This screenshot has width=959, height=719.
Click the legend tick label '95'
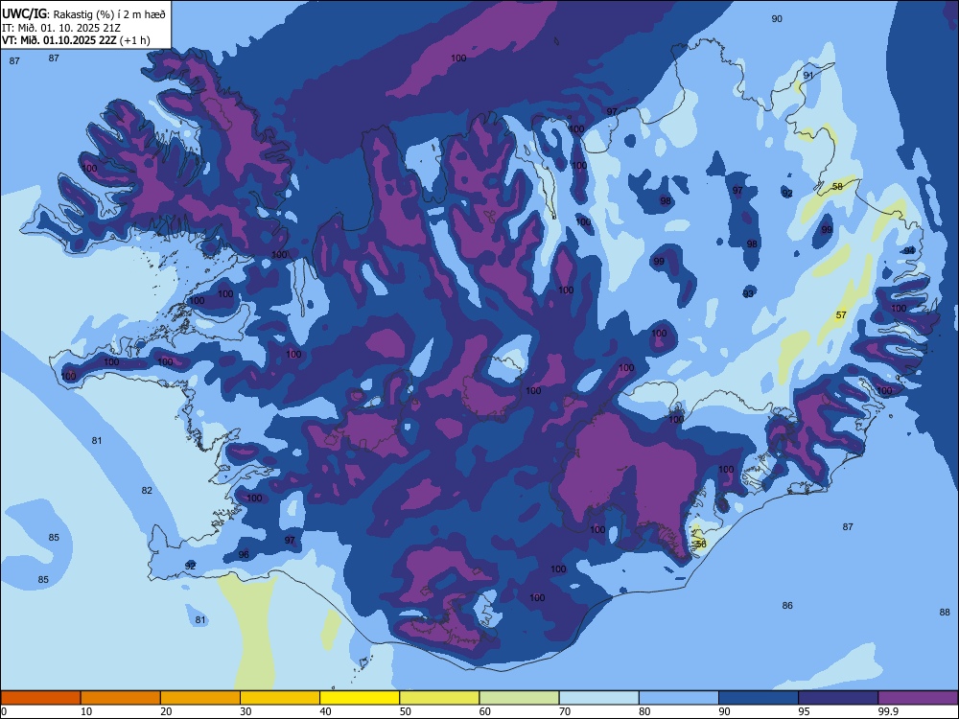pyautogui.click(x=804, y=711)
